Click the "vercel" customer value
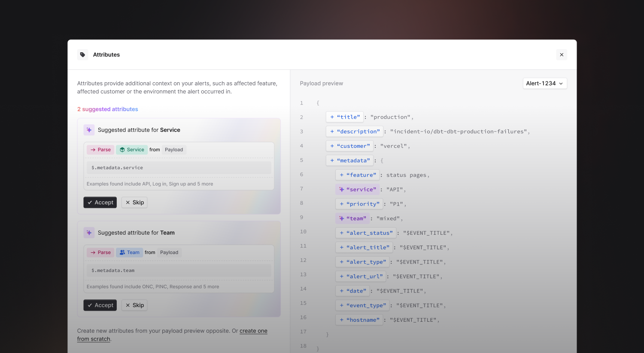This screenshot has height=353, width=644. 393,146
